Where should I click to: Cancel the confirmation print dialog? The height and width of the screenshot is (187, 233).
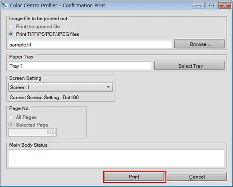197,177
